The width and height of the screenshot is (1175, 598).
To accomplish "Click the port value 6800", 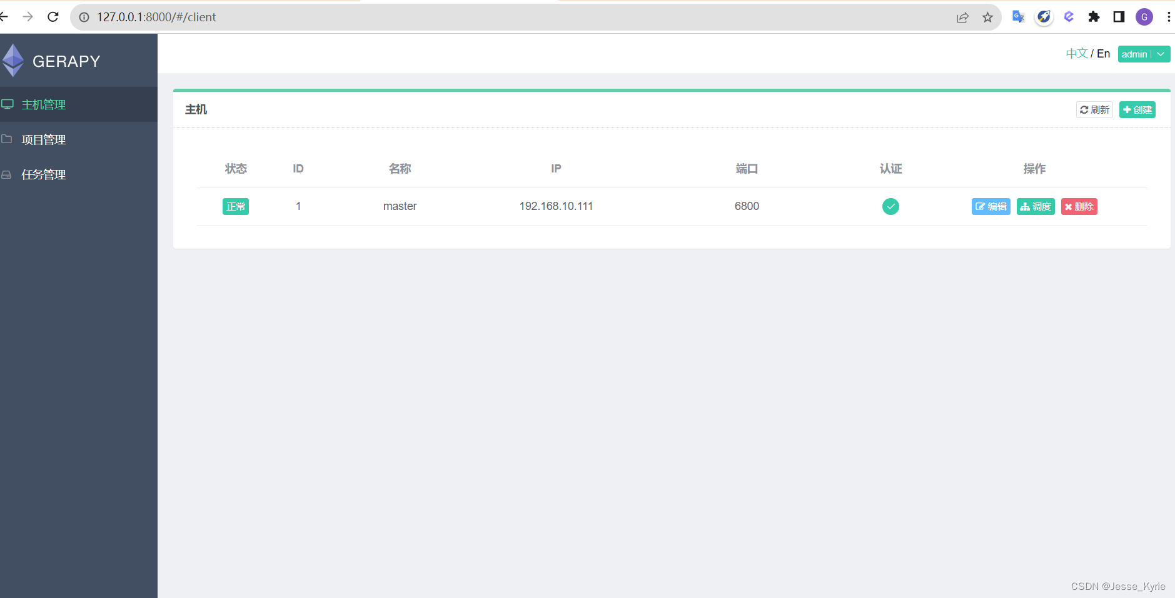I will click(x=747, y=206).
